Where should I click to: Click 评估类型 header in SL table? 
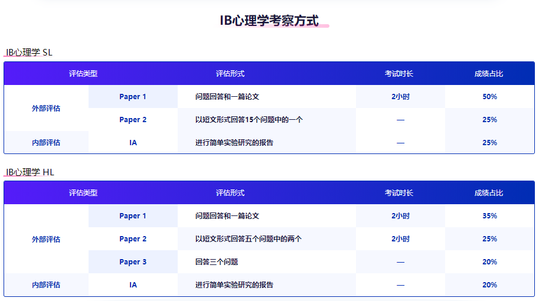[x=83, y=74]
